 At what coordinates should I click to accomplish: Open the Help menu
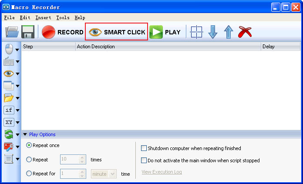(80, 17)
